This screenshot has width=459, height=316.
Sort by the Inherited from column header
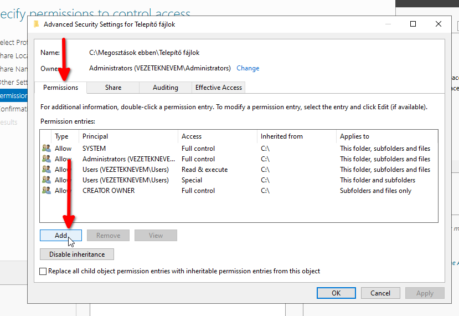(281, 136)
